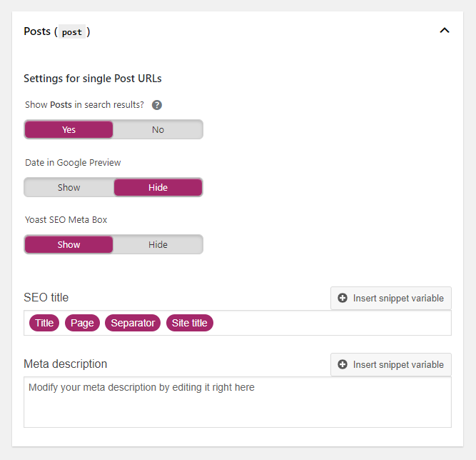Collapse the Posts section chevron
This screenshot has width=476, height=460.
point(445,31)
